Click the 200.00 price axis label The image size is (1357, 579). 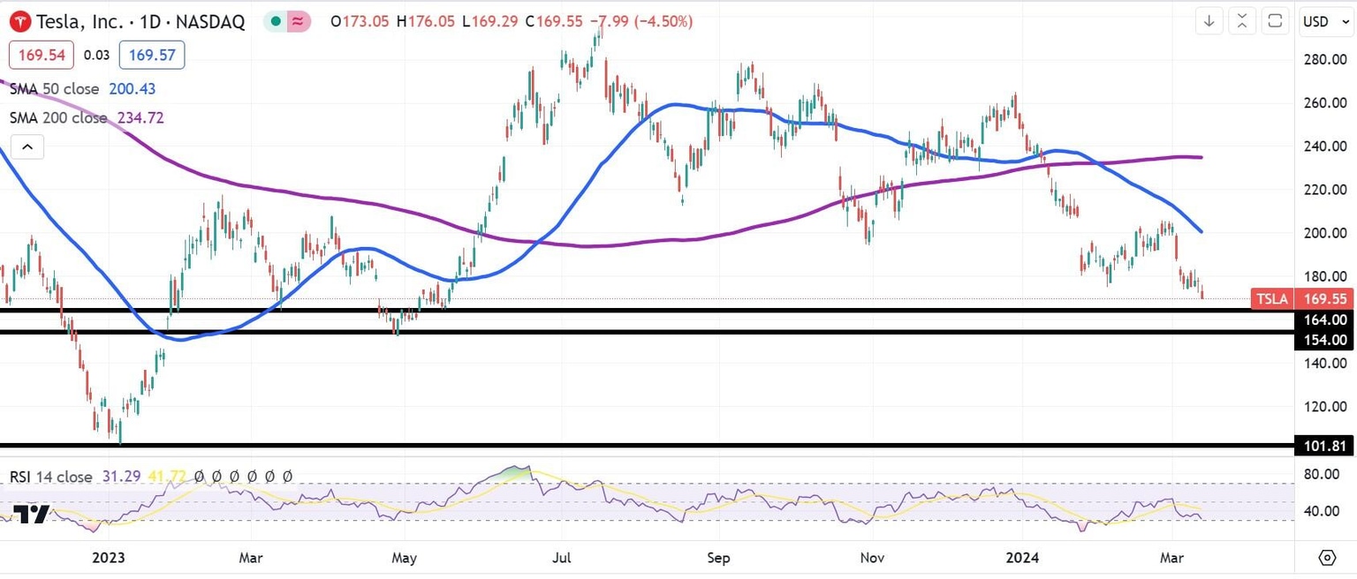click(x=1326, y=234)
